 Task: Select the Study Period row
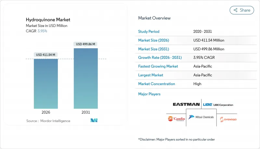pos(196,31)
